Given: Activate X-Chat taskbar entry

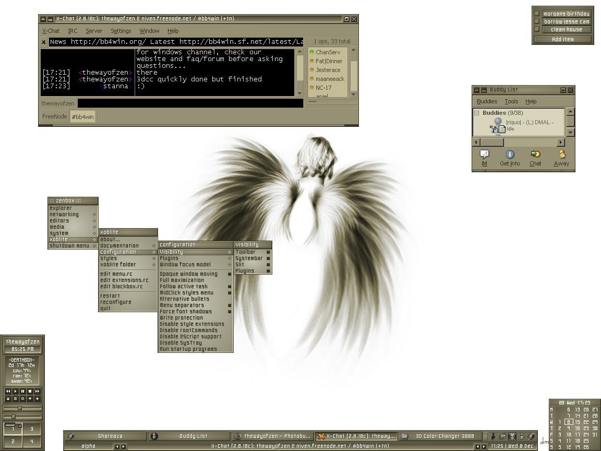Looking at the screenshot, I should 356,436.
